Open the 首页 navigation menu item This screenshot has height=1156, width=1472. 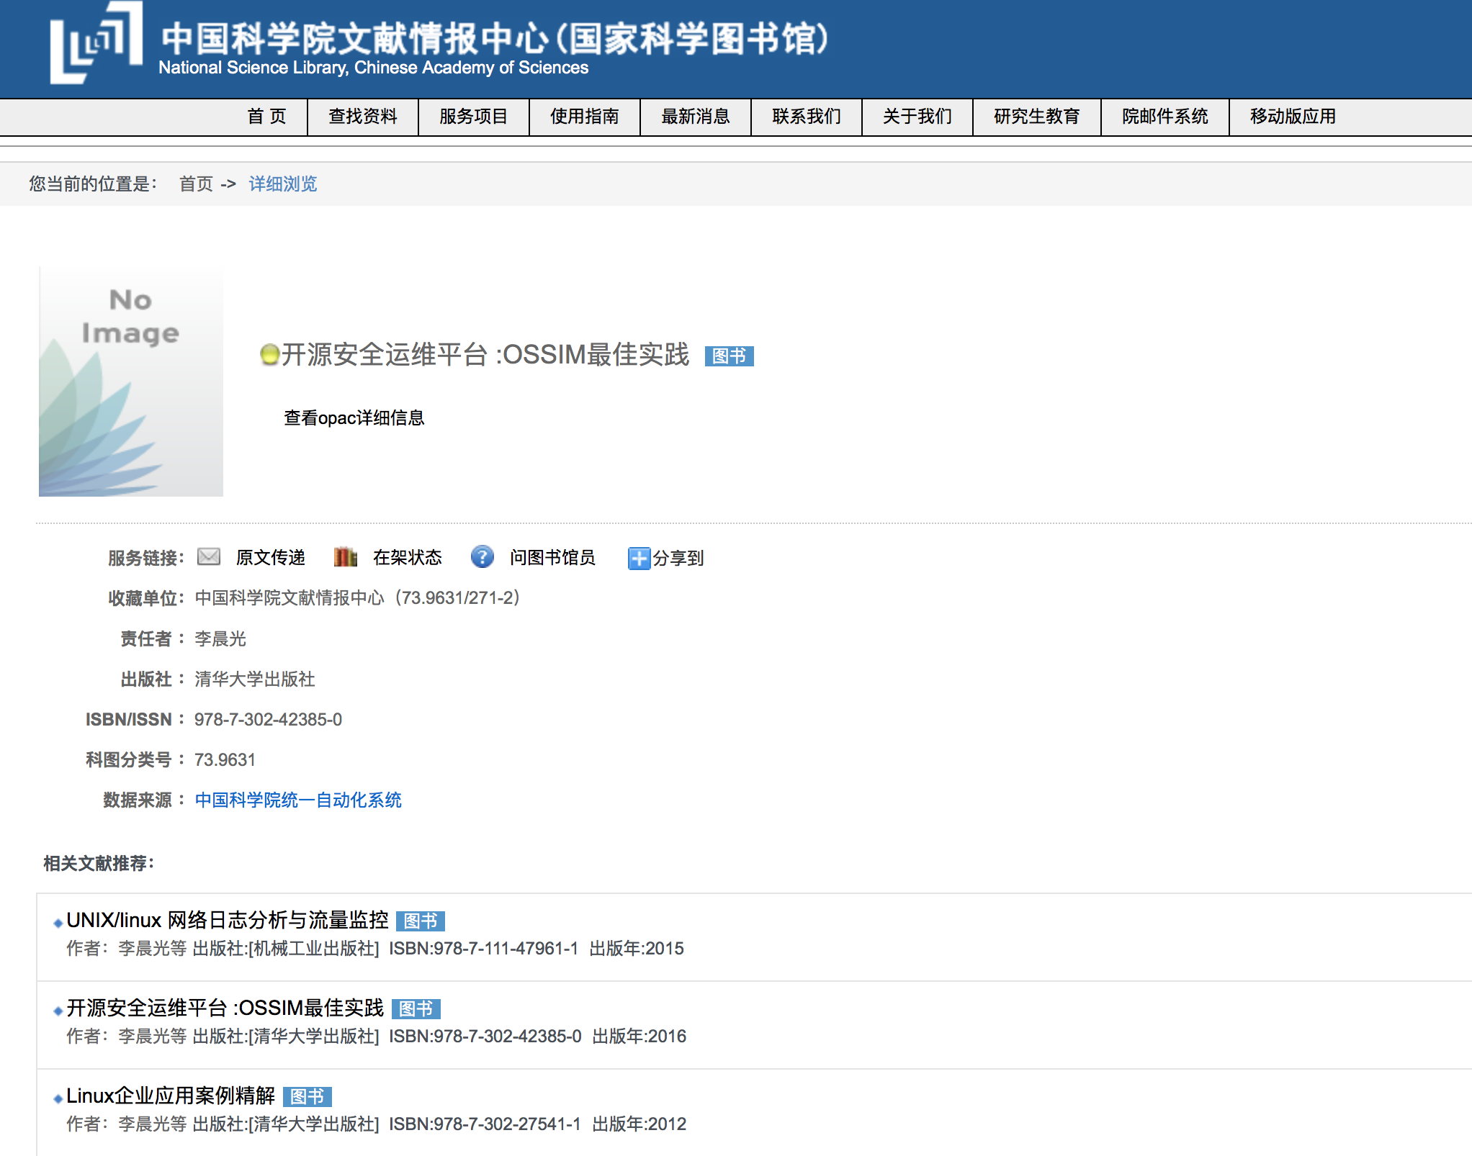(266, 117)
